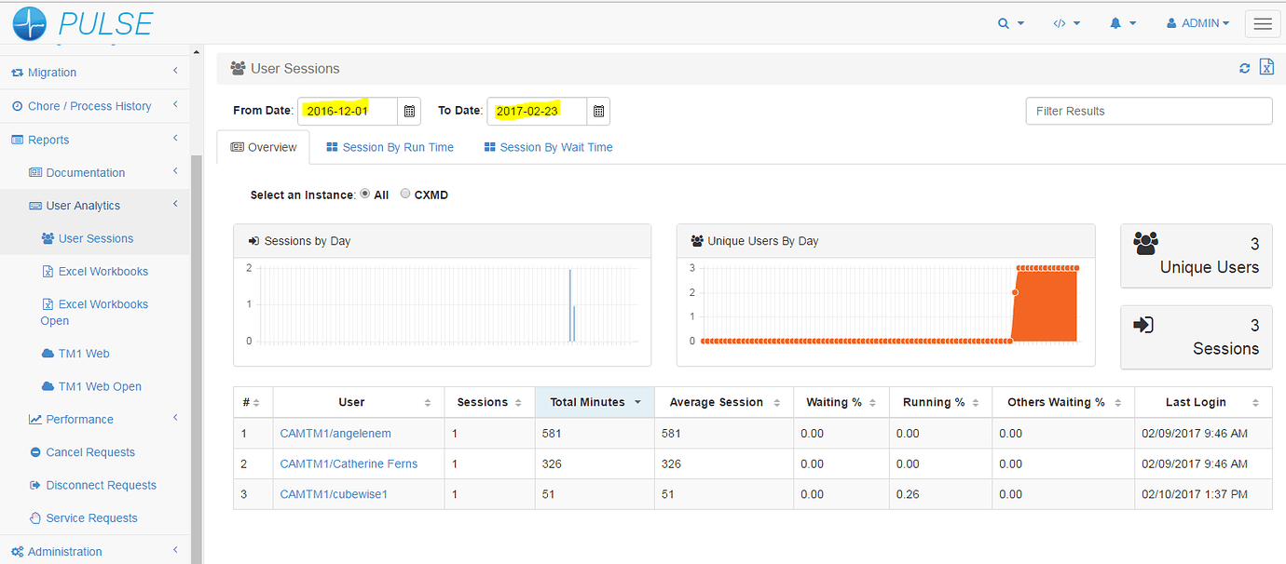Switch to Session By Run Time tab
The width and height of the screenshot is (1286, 564).
(390, 147)
